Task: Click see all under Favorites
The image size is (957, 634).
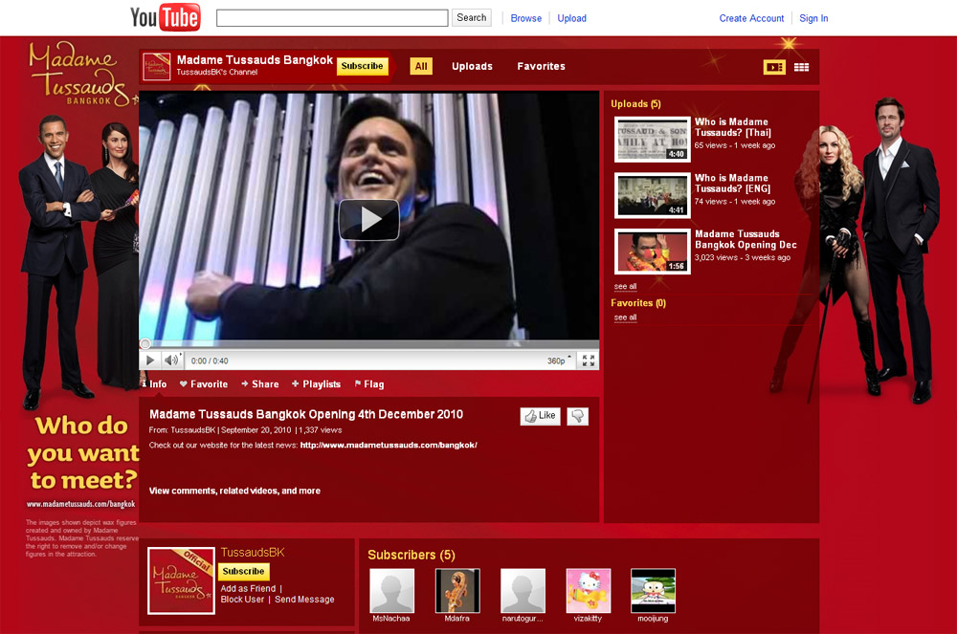Action: coord(625,317)
